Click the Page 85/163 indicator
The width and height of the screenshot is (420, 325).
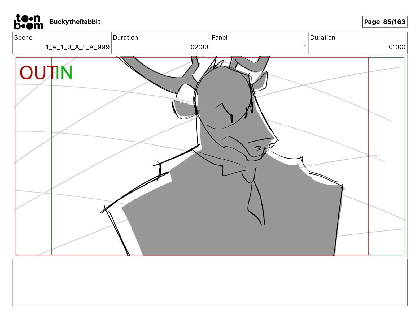[x=385, y=22]
